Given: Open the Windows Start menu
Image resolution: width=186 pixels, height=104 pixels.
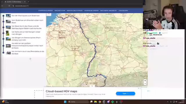Looking at the screenshot, I should pos(65,102).
